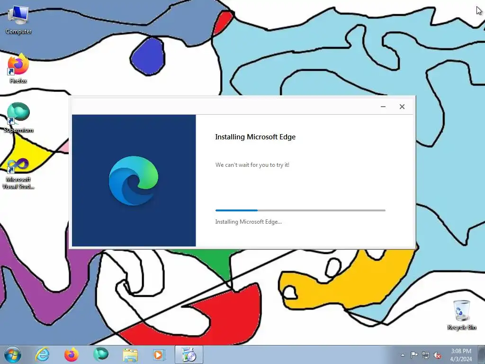Launch Supermium from the taskbar
The height and width of the screenshot is (364, 485).
[x=100, y=355]
